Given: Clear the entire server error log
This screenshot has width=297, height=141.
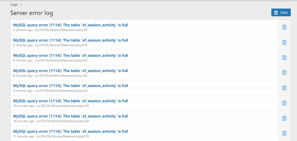Looking at the screenshot, I should (281, 12).
